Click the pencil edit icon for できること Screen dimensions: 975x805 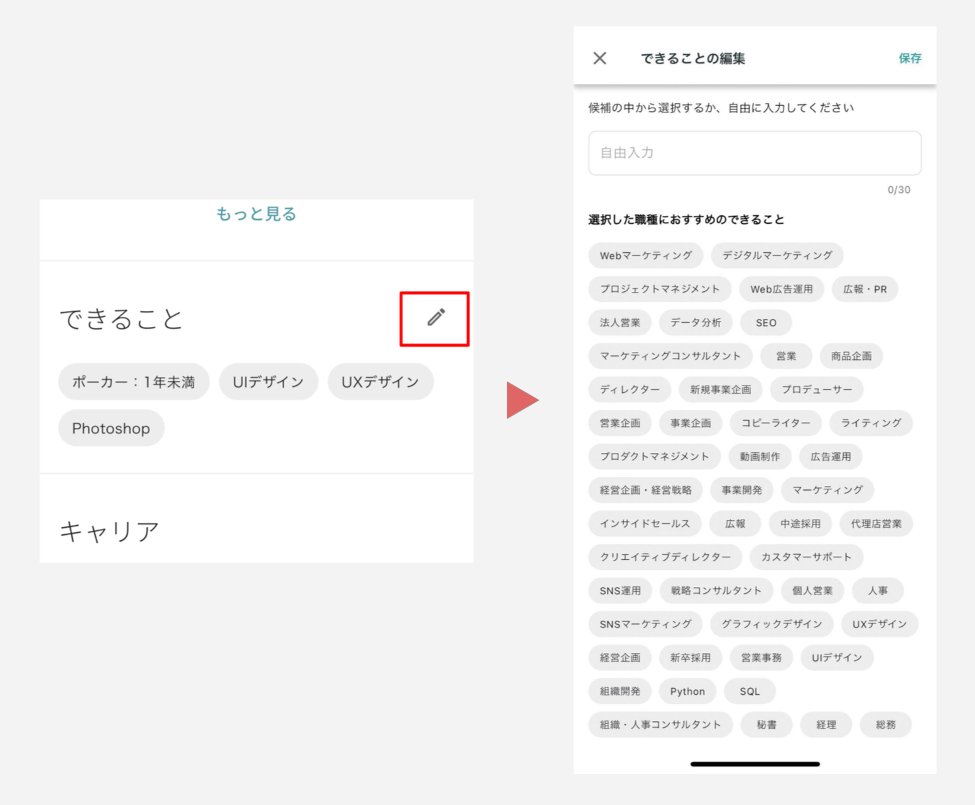pos(435,319)
